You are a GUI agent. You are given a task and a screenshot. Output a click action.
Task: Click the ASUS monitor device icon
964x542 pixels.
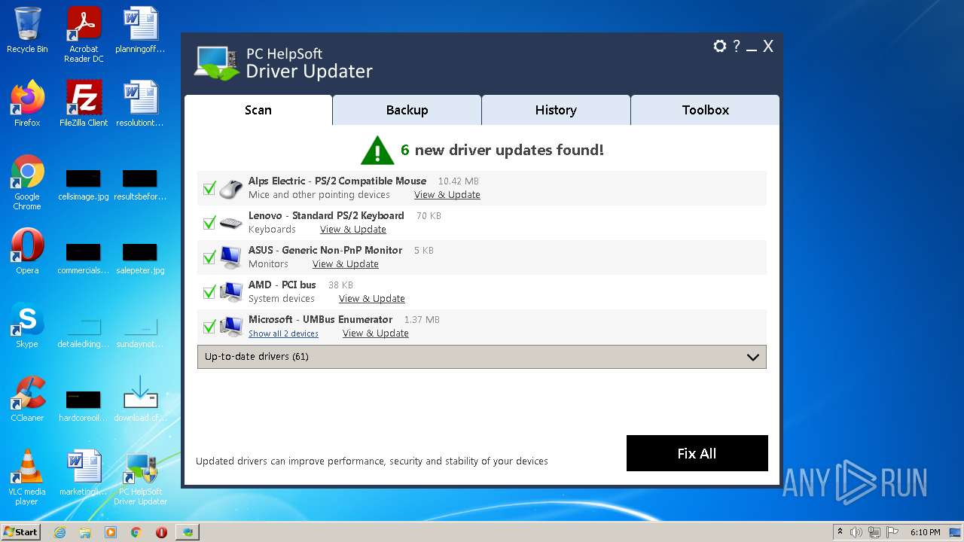point(231,257)
